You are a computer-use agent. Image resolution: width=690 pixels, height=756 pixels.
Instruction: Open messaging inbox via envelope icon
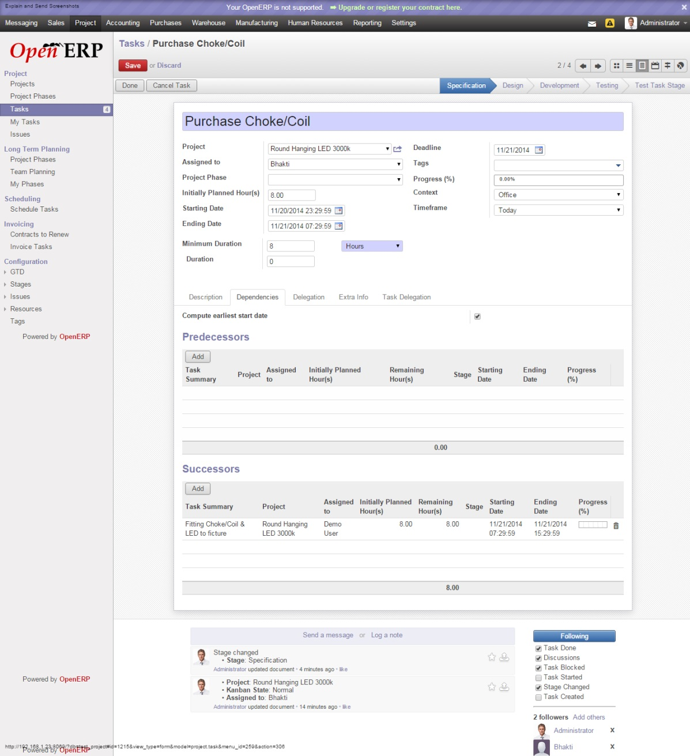591,24
